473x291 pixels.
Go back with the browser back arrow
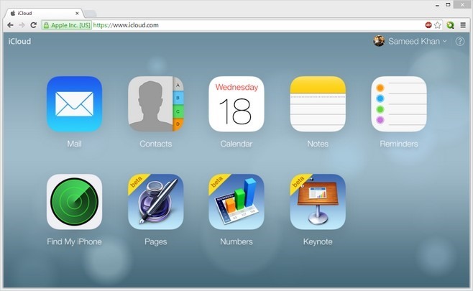(x=10, y=25)
